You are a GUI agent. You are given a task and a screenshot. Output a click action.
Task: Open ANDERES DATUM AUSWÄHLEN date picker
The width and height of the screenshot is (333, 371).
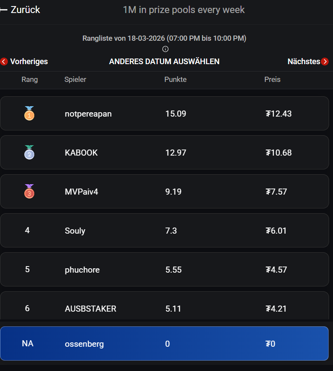click(x=164, y=62)
